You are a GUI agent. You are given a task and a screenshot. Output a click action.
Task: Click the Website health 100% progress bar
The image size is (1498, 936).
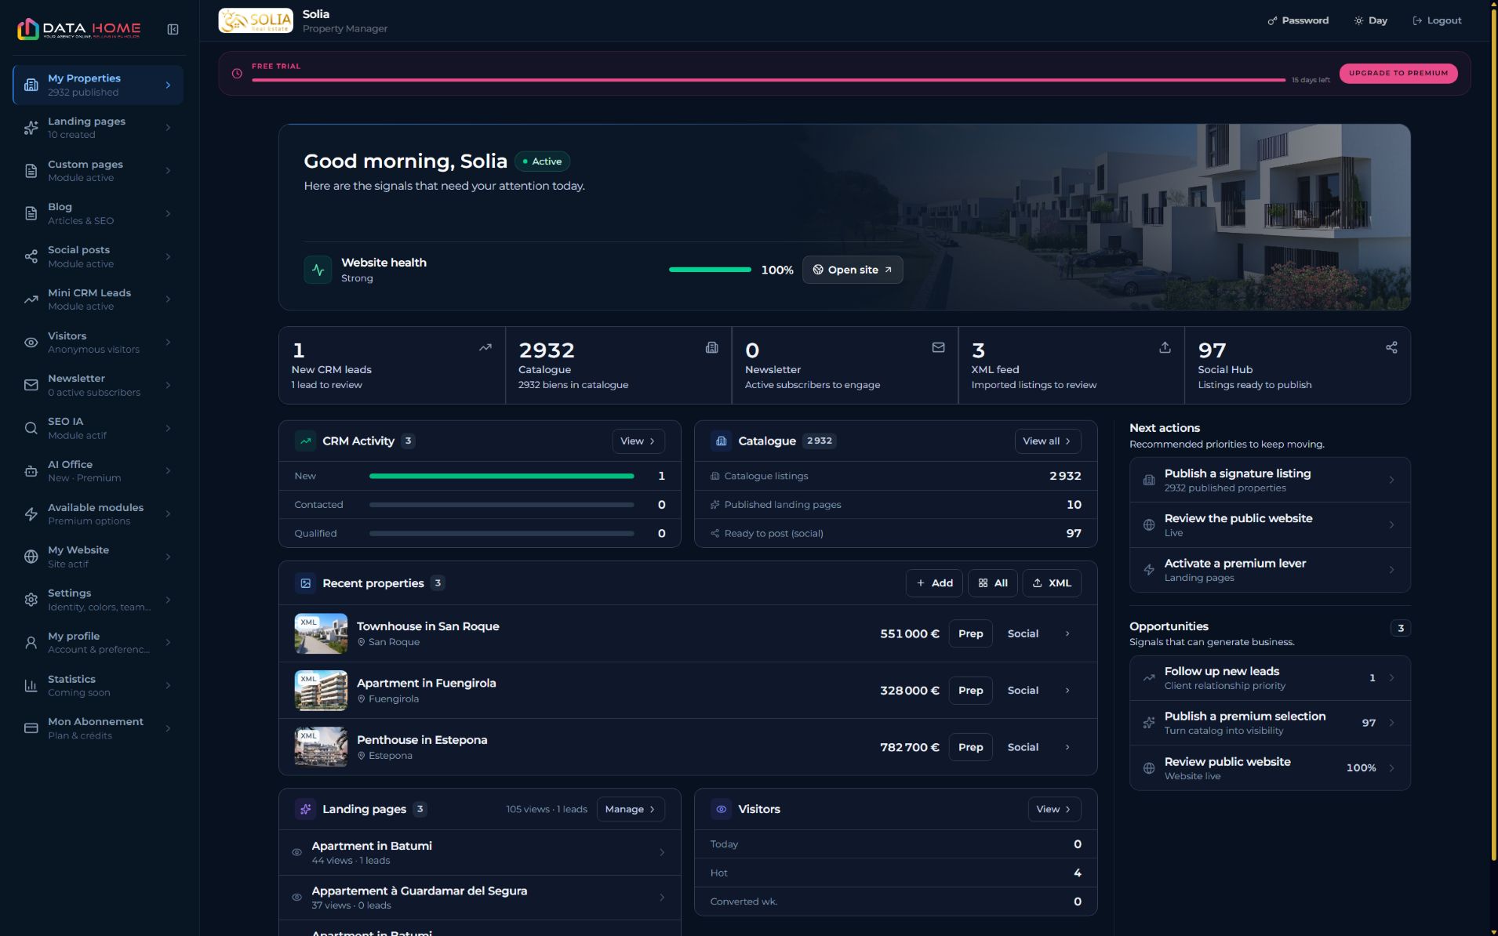tap(710, 270)
